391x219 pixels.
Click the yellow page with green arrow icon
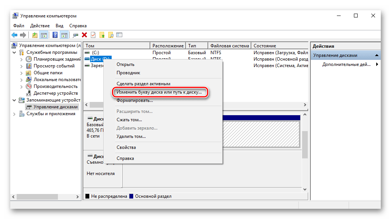pyautogui.click(x=102, y=35)
